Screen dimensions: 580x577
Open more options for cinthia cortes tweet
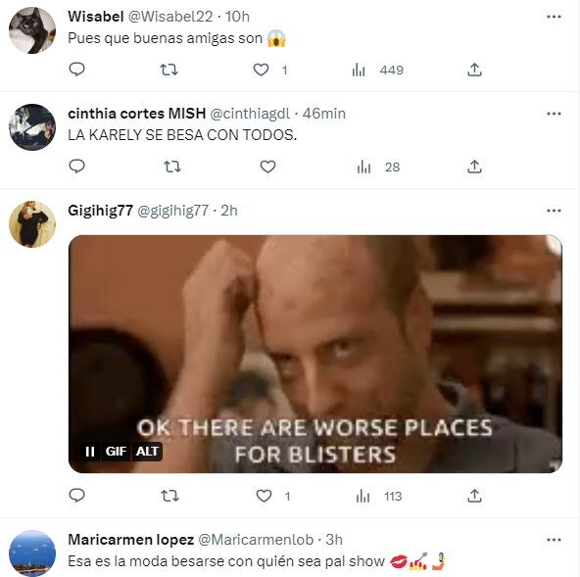coord(554,114)
